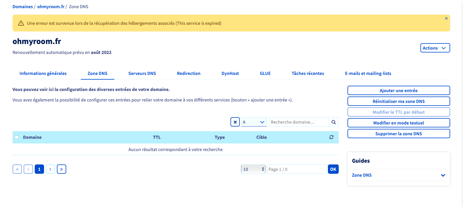463x207 pixels.
Task: Clear the record type filter
Action: 235,122
